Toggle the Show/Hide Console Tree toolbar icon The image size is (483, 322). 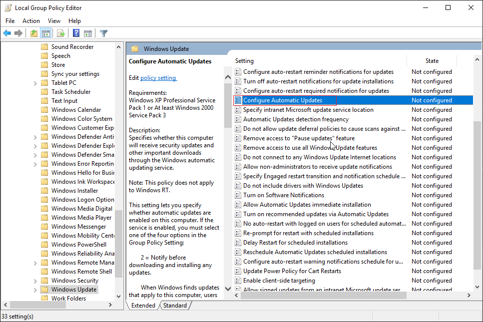(x=46, y=33)
